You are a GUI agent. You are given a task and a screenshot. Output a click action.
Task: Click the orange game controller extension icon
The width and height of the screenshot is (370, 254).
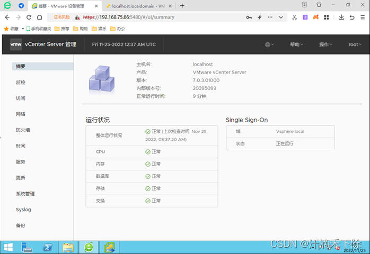[x=316, y=17]
